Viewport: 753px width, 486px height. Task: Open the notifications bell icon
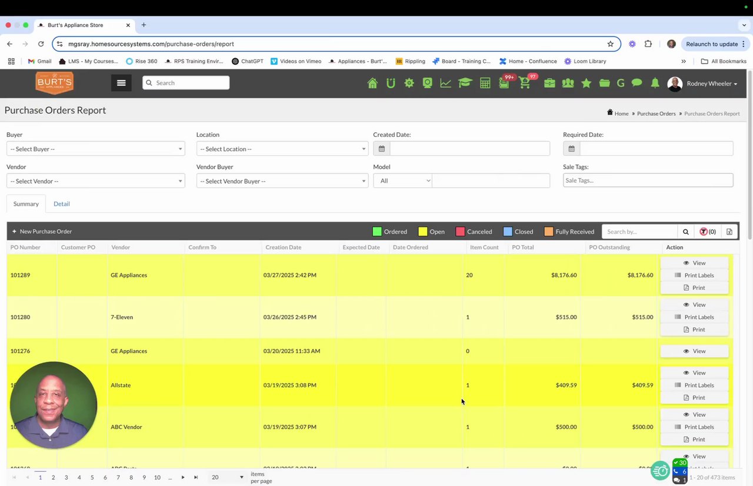[x=655, y=83]
